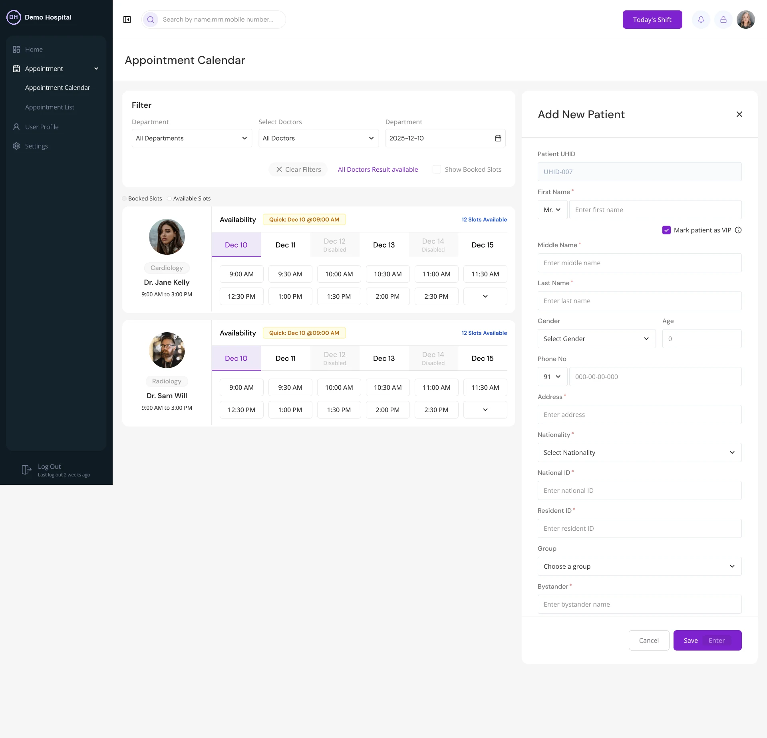Click the Settings gear icon

coord(16,146)
